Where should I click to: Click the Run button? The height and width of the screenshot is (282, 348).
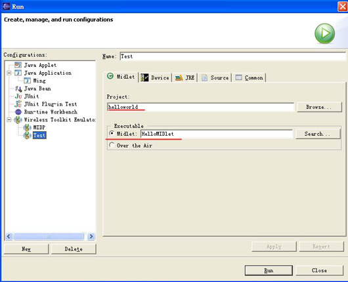pos(269,270)
